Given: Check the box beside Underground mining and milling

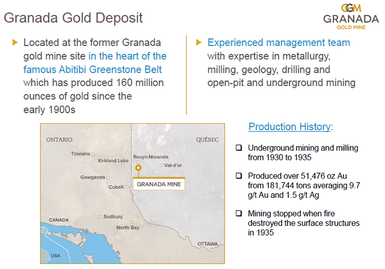Looking at the screenshot, I should point(239,148).
